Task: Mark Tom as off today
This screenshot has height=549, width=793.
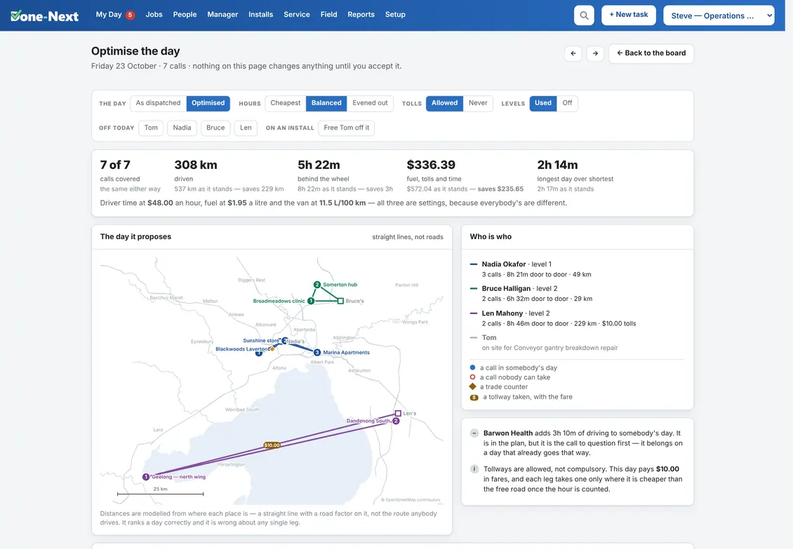Action: point(151,128)
